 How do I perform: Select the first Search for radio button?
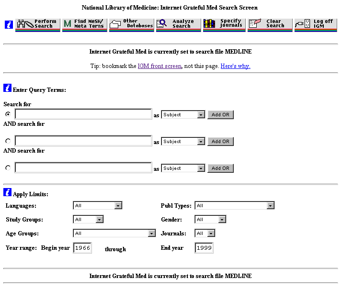click(x=8, y=114)
